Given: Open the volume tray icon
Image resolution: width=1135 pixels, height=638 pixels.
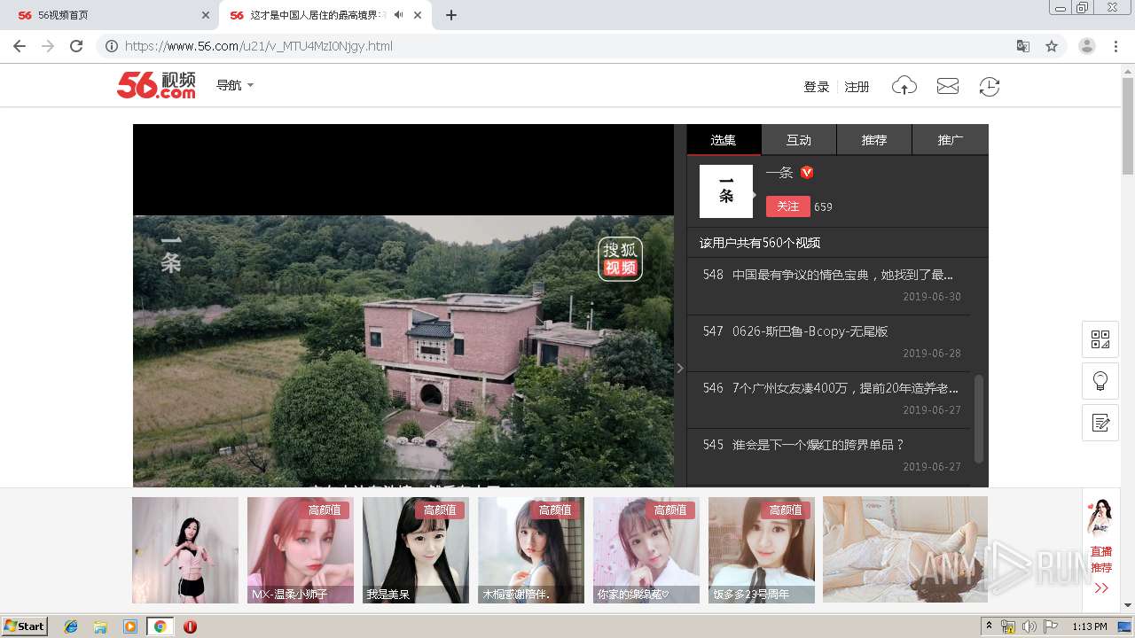Looking at the screenshot, I should [1029, 626].
